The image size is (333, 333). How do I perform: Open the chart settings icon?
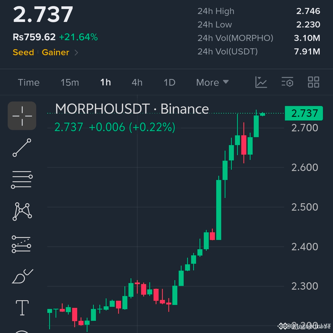pos(287,82)
